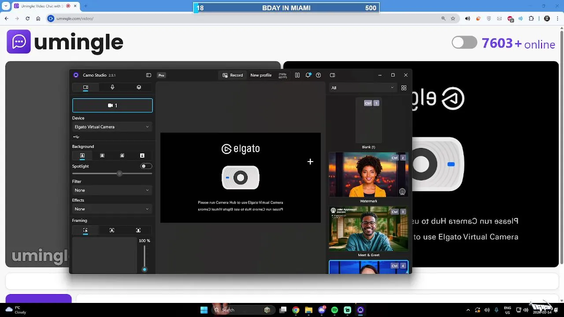564x317 pixels.
Task: Select the Umingle Video Chat browser tab
Action: [45, 6]
